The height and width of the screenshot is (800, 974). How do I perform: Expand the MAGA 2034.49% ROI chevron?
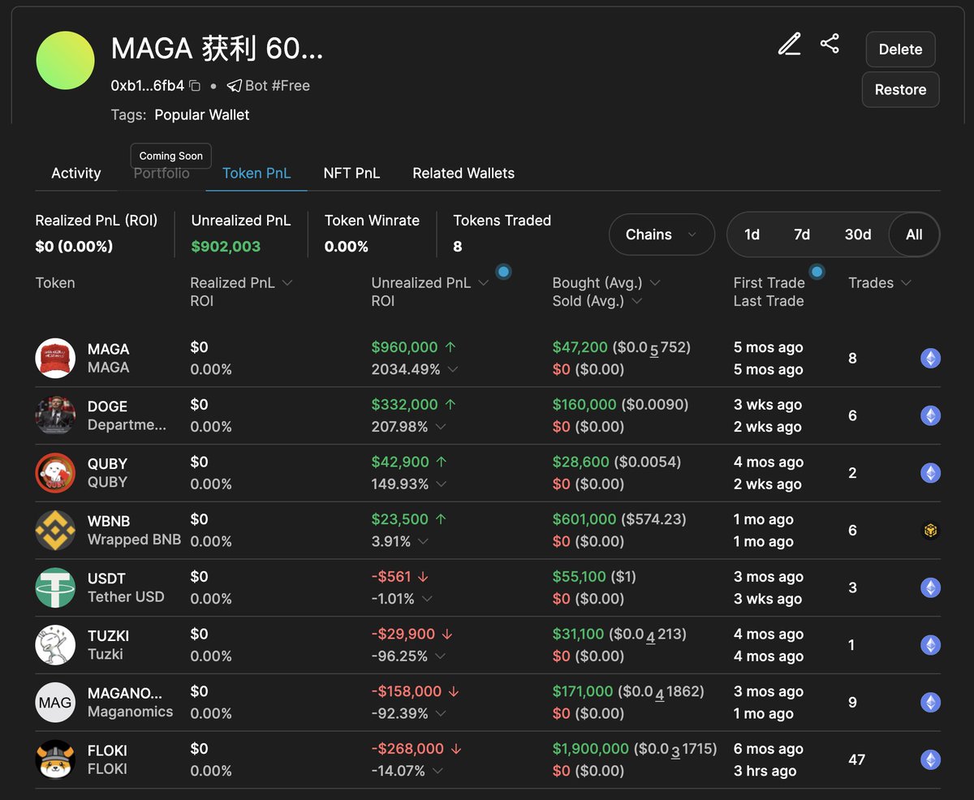coord(453,370)
